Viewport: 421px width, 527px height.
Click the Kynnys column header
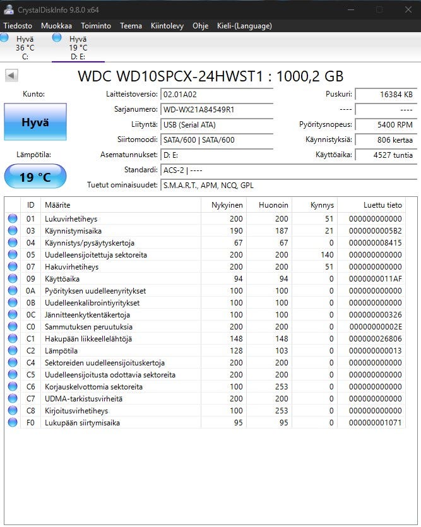pos(315,205)
